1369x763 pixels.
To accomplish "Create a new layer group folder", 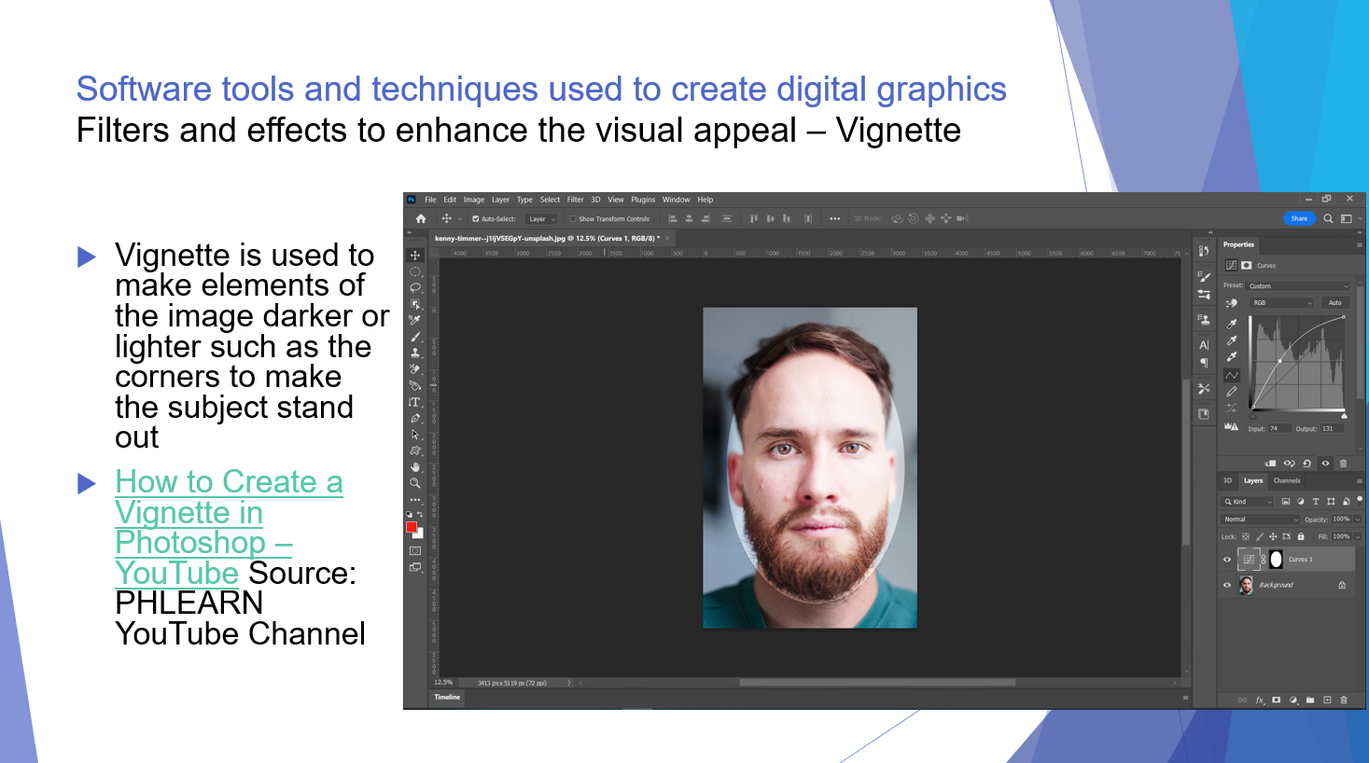I will click(1310, 700).
